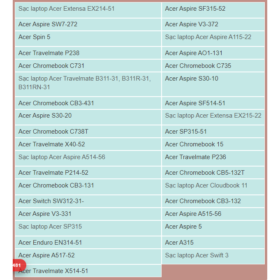
Task: Click the Acer Chromebook C731 cell
Action: (51, 66)
